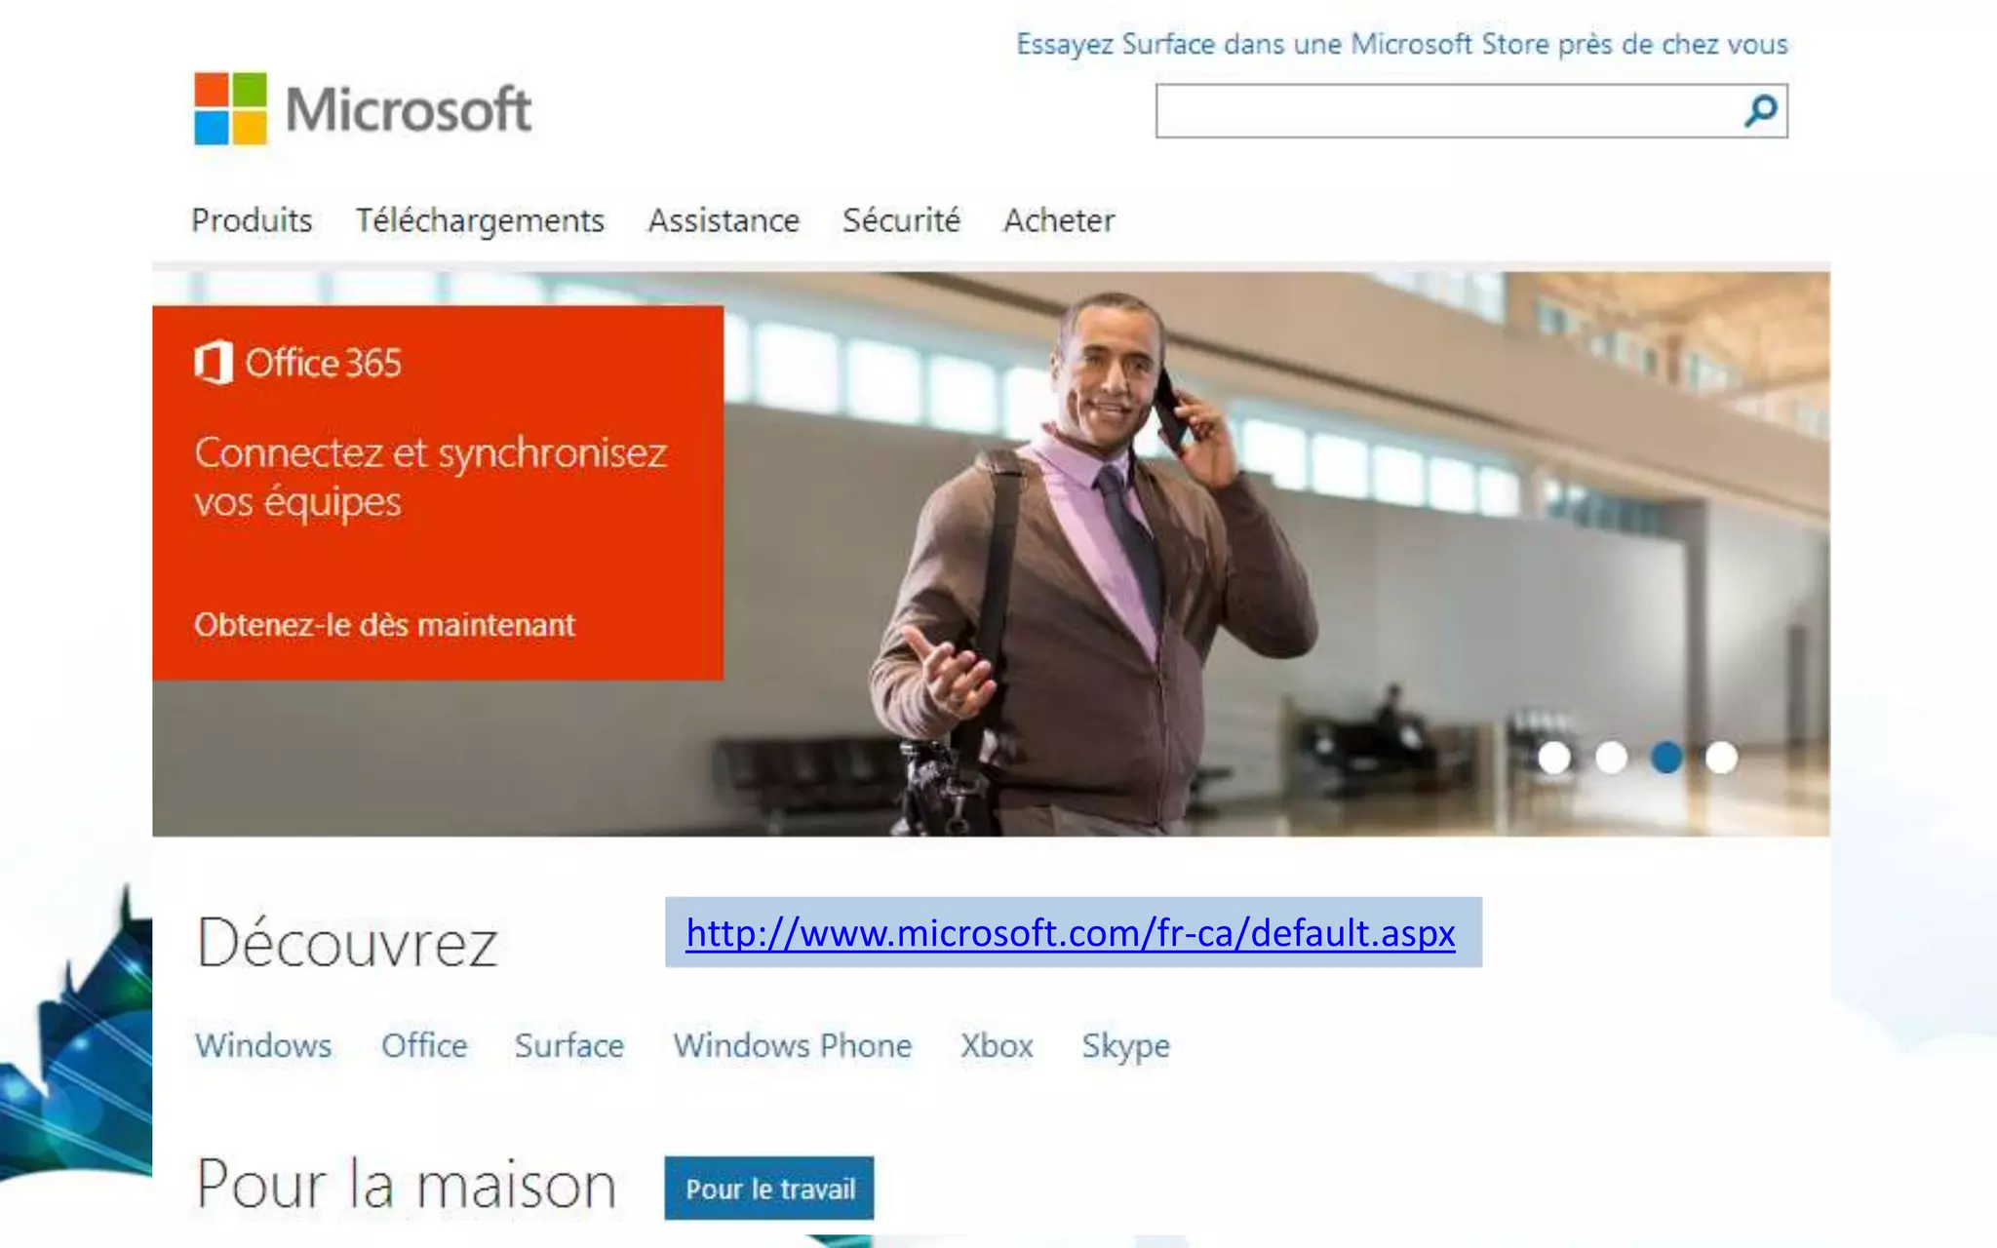Screen dimensions: 1997x1248
Task: Open the Skype link under Découvrez
Action: tap(1125, 1047)
